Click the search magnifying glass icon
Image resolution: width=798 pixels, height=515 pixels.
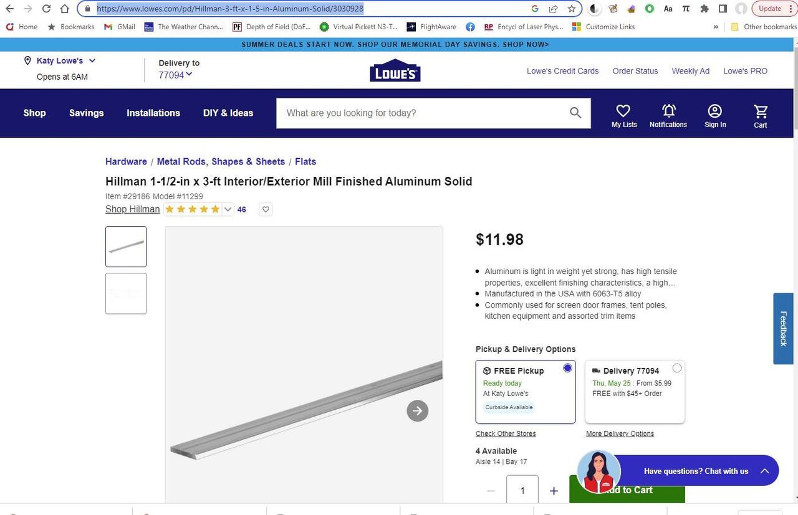pos(575,113)
